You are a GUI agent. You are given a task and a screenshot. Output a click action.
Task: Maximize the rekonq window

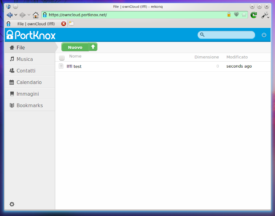point(260,7)
